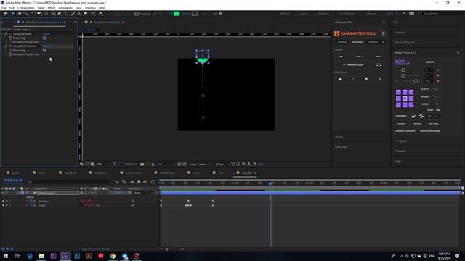Click the help icon beside Character Tool title
This screenshot has width=465, height=261.
point(383,33)
